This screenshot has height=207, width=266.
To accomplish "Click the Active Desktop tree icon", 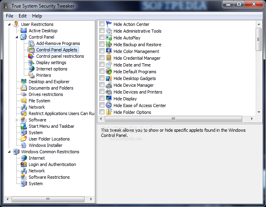I will pyautogui.click(x=23, y=31).
